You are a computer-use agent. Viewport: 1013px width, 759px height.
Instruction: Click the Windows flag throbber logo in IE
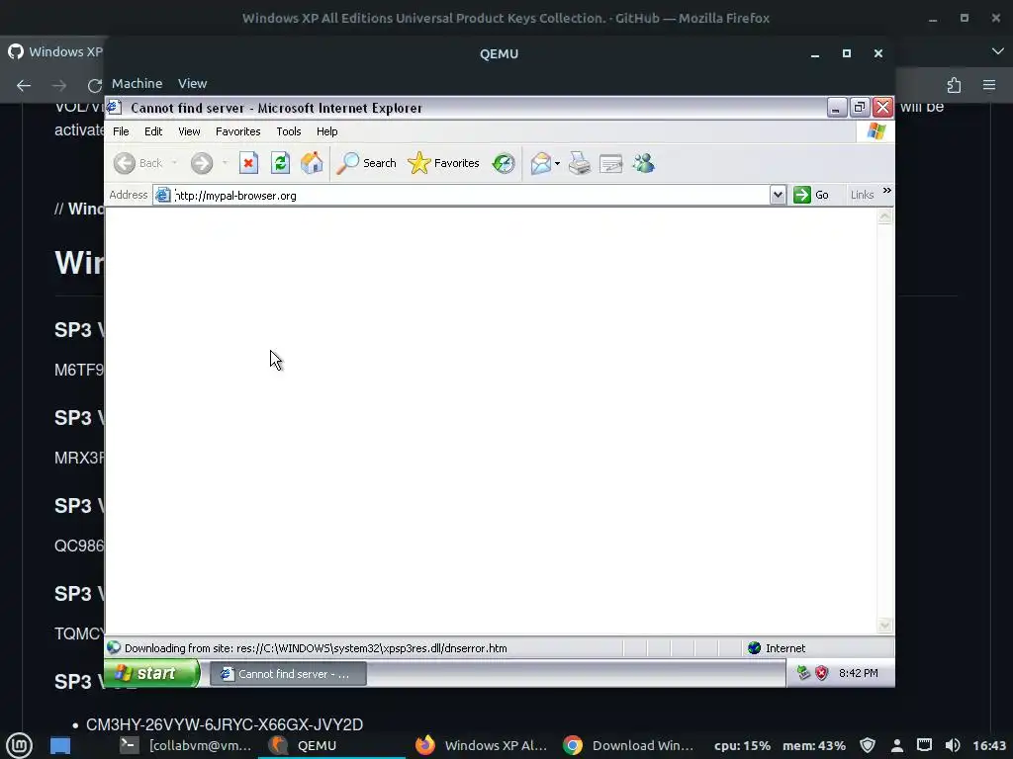pyautogui.click(x=876, y=131)
